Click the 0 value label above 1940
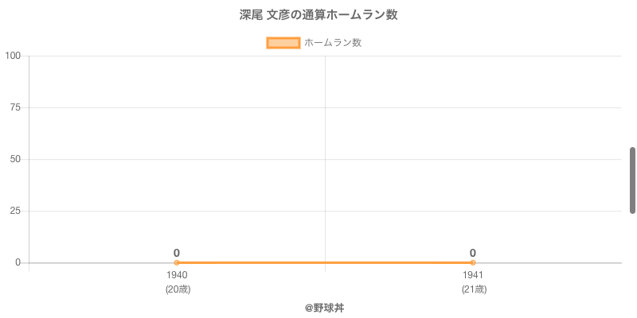This screenshot has height=318, width=637. pos(177,253)
